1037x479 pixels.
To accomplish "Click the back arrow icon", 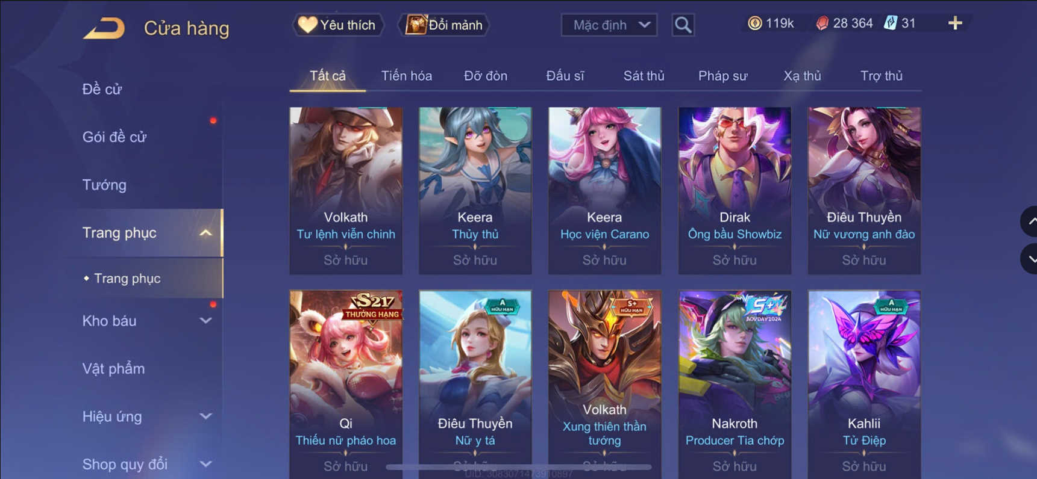I will click(104, 28).
